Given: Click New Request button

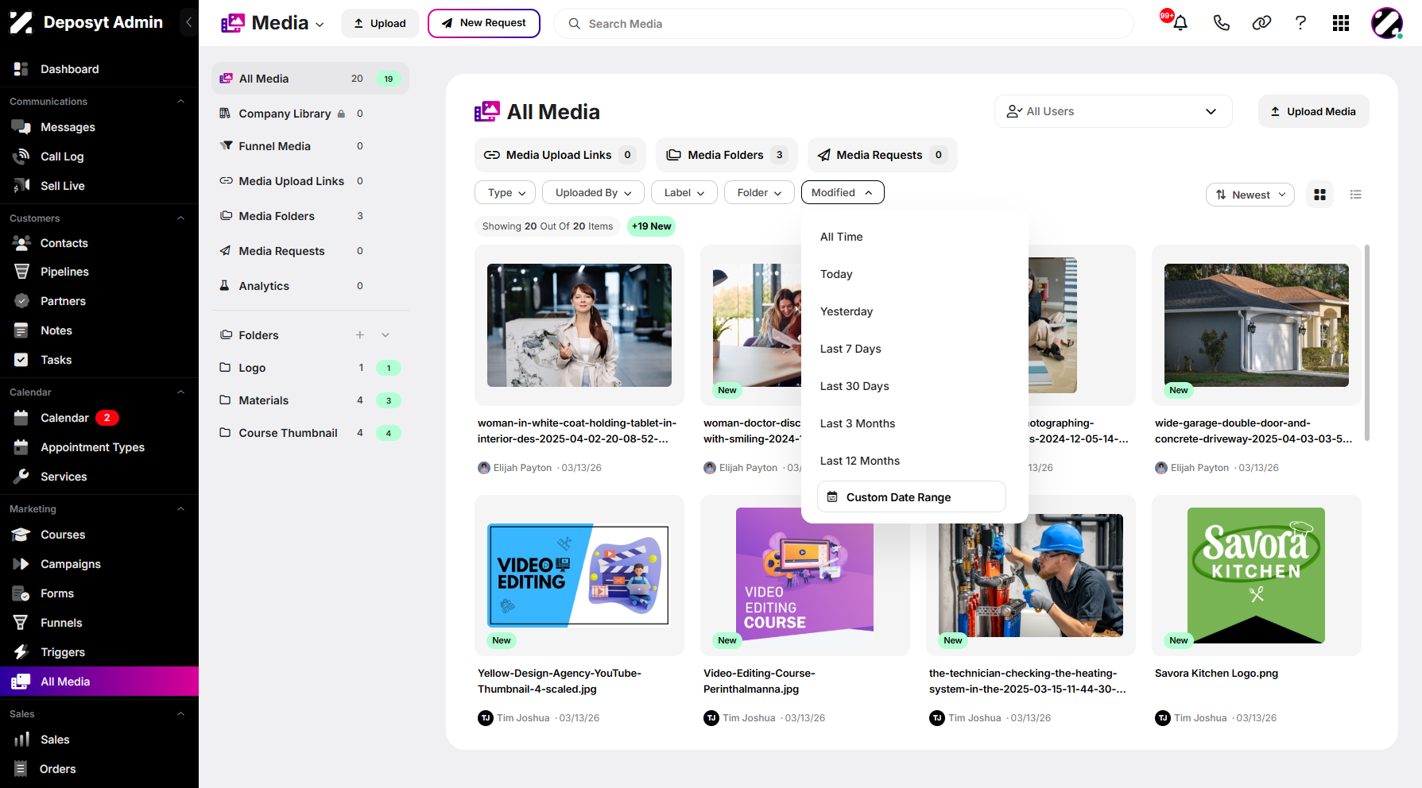Looking at the screenshot, I should tap(484, 23).
